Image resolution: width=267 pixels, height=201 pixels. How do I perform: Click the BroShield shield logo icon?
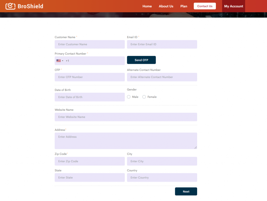click(10, 6)
